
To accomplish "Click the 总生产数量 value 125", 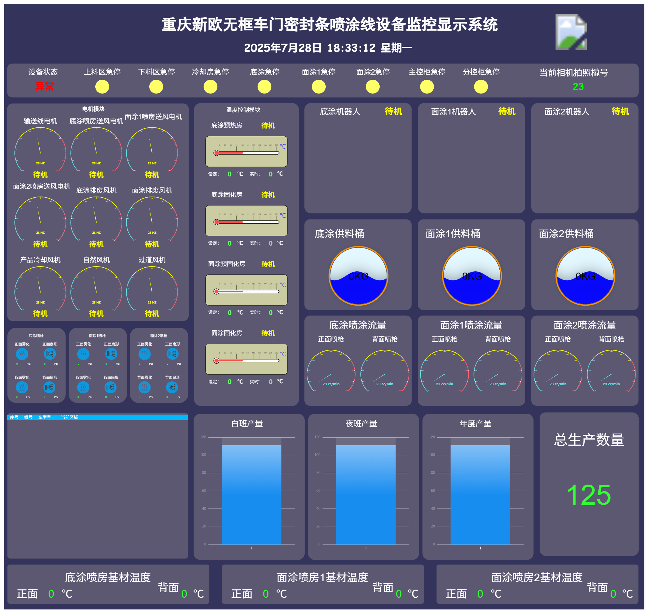I will tap(588, 495).
